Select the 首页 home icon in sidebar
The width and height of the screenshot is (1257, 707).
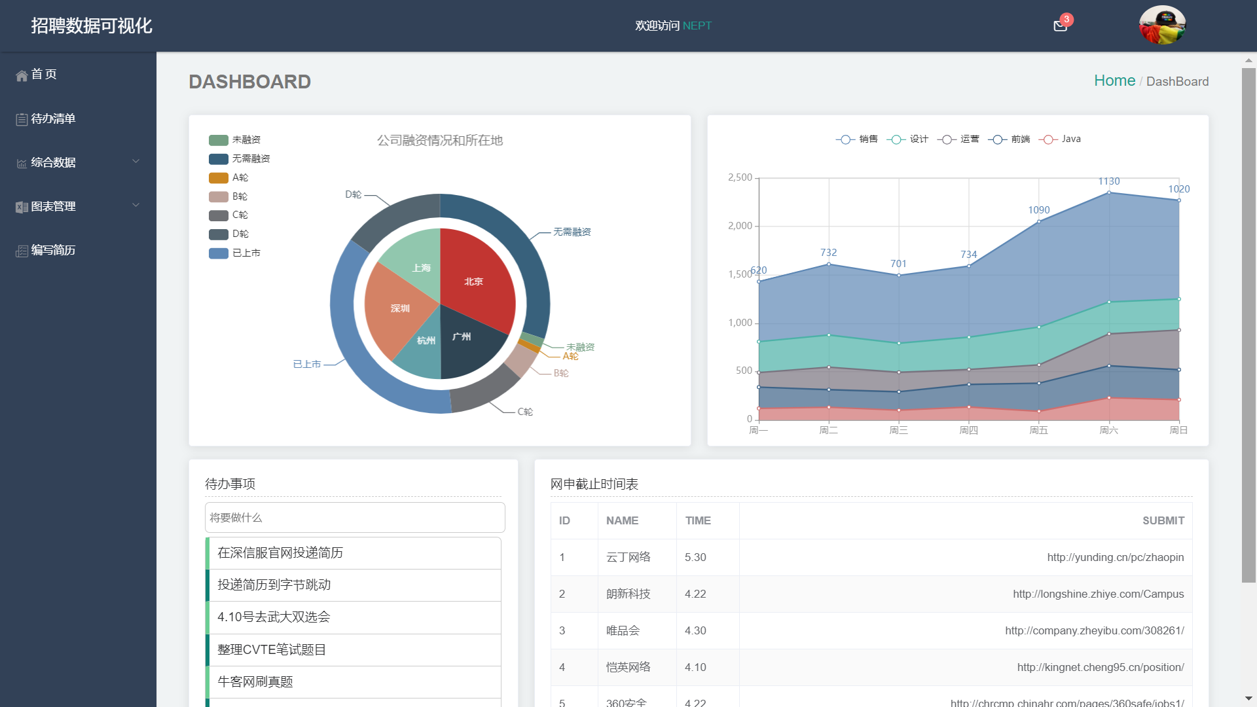coord(22,75)
